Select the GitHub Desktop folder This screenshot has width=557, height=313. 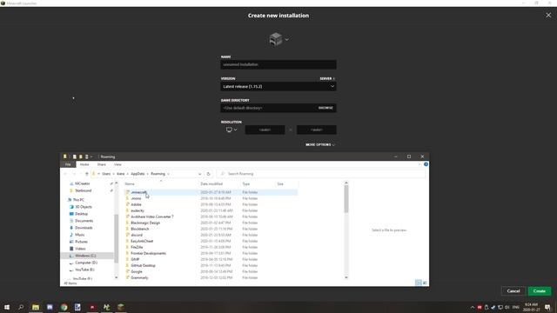pyautogui.click(x=143, y=265)
